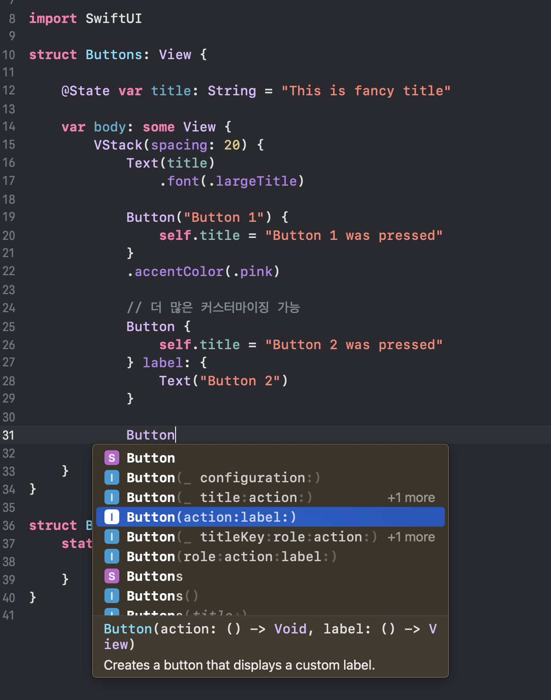
Task: Click 'struct' keyword on line 36
Action: pyautogui.click(x=53, y=525)
